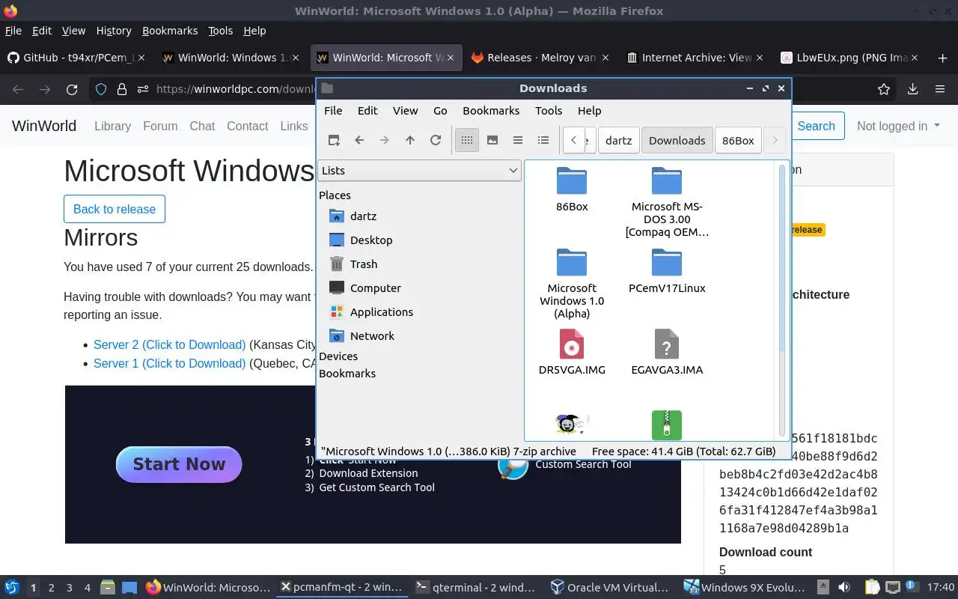Reload the Downloads folder view

point(436,140)
